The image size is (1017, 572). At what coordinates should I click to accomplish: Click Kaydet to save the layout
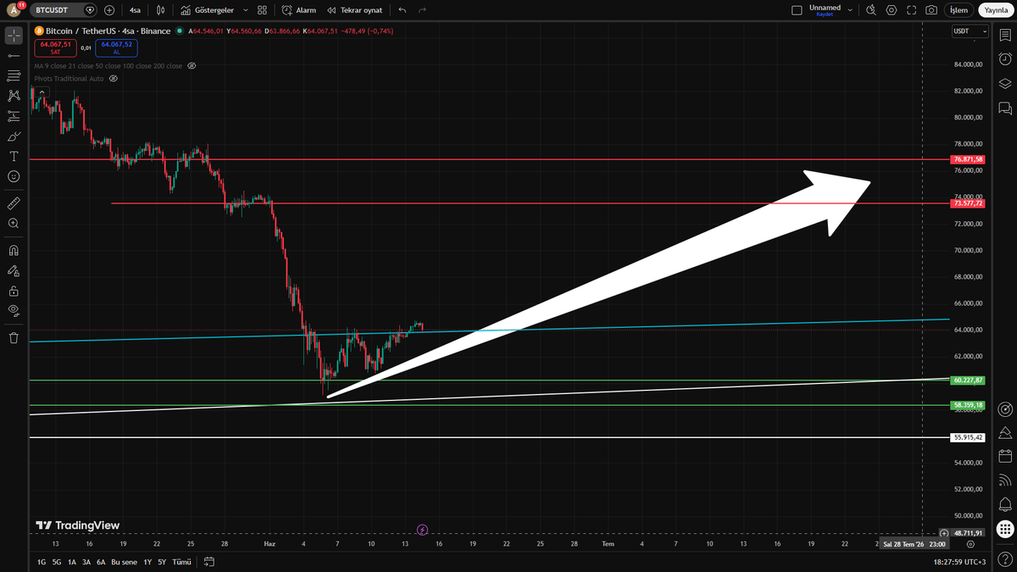click(825, 14)
